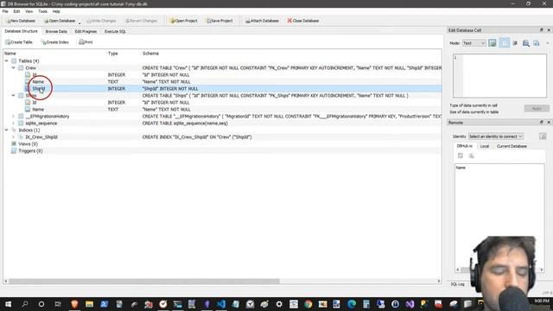Click the Type column header
The height and width of the screenshot is (311, 553).
point(113,54)
